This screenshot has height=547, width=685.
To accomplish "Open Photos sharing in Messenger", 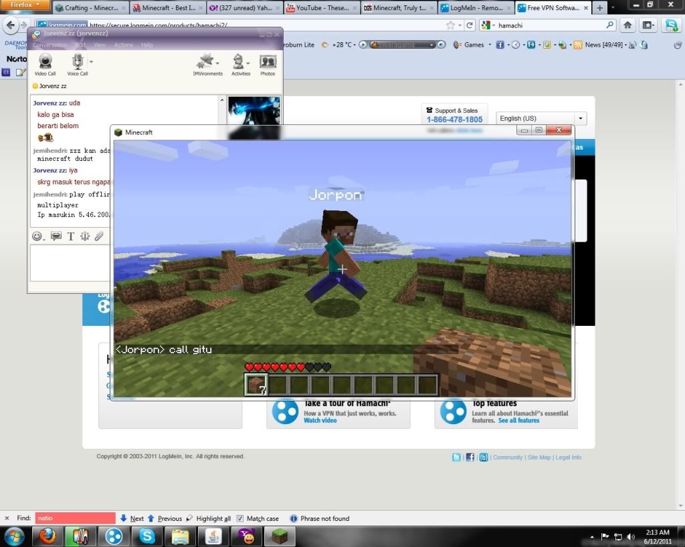I will tap(268, 64).
